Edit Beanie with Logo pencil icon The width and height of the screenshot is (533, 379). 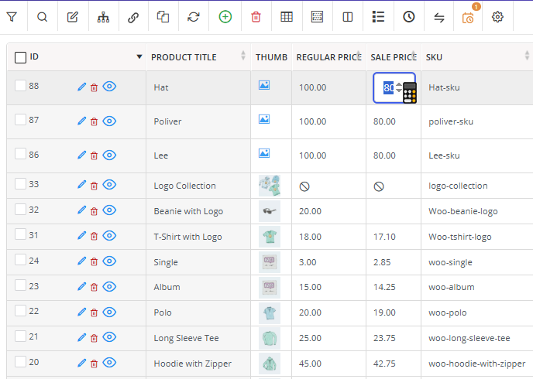[82, 210]
